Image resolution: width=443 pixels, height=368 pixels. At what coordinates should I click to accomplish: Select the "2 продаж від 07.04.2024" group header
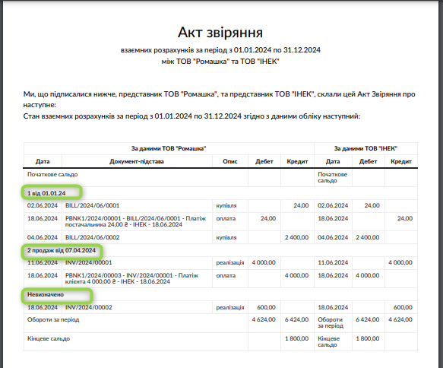pyautogui.click(x=62, y=250)
